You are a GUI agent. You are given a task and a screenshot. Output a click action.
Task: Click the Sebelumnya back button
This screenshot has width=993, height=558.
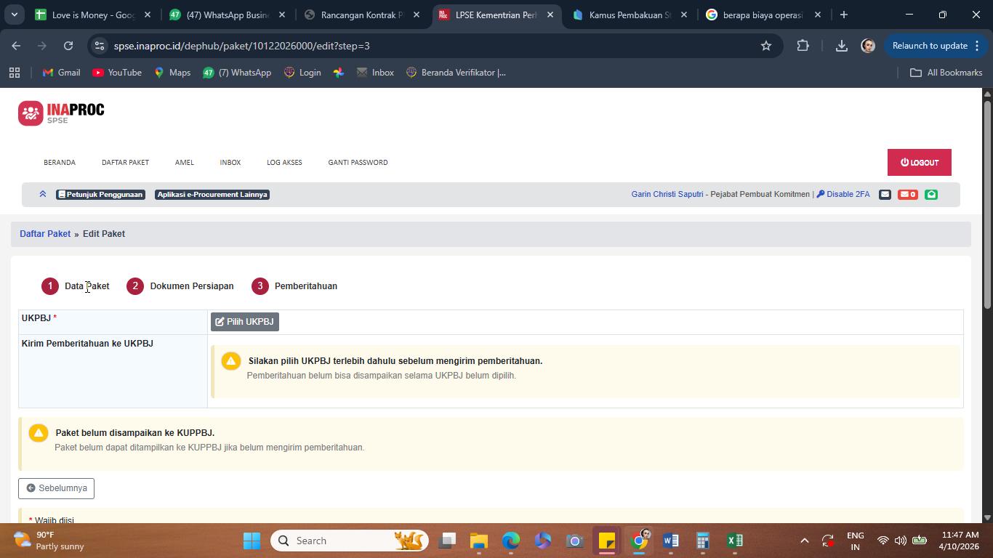click(56, 488)
